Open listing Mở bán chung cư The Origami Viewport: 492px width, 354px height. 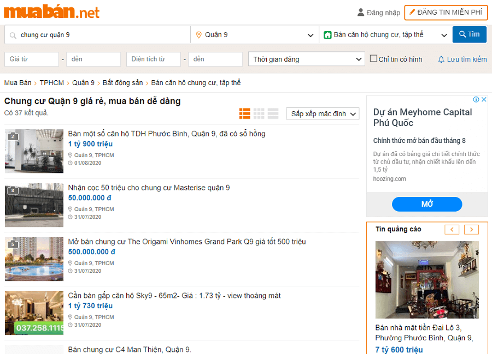[x=187, y=242]
